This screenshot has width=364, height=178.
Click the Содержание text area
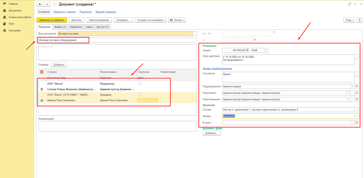(x=117, y=52)
